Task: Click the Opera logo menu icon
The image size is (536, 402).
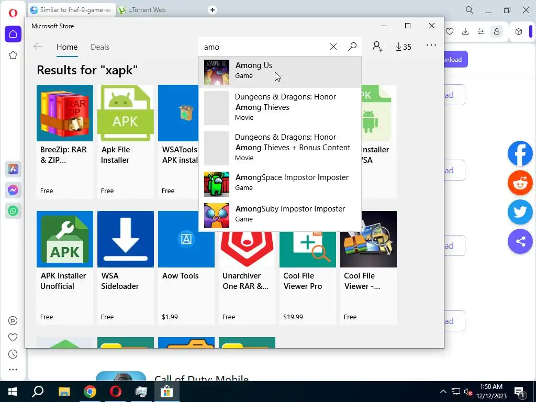Action: coord(13,13)
